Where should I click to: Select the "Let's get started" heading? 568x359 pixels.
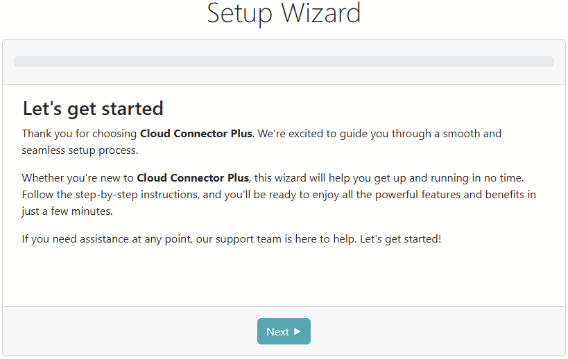click(93, 108)
